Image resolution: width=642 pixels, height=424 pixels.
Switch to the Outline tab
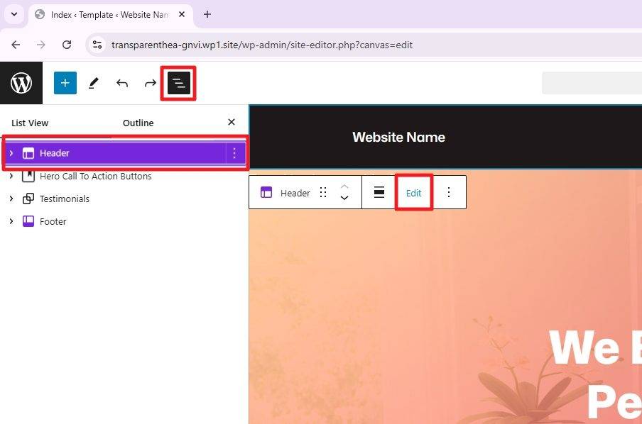coord(138,123)
